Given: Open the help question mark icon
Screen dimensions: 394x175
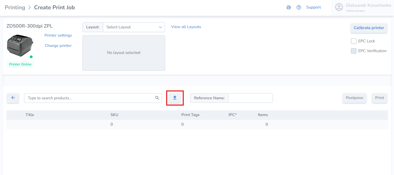Looking at the screenshot, I should 299,8.
